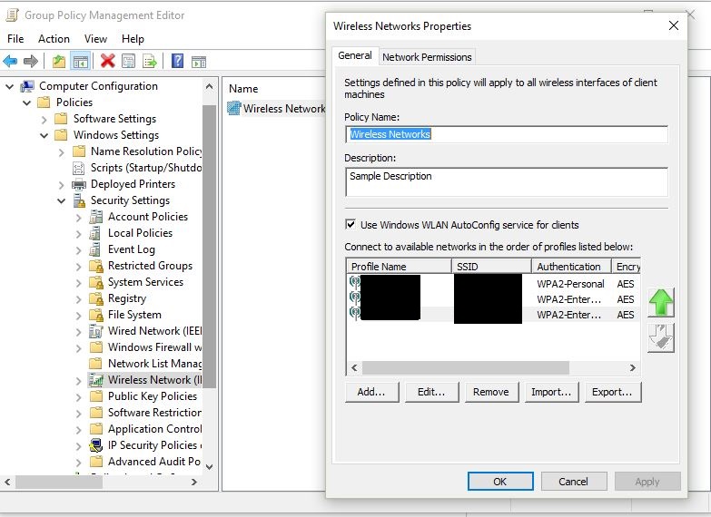The height and width of the screenshot is (517, 711).
Task: Select the General tab
Action: [355, 55]
